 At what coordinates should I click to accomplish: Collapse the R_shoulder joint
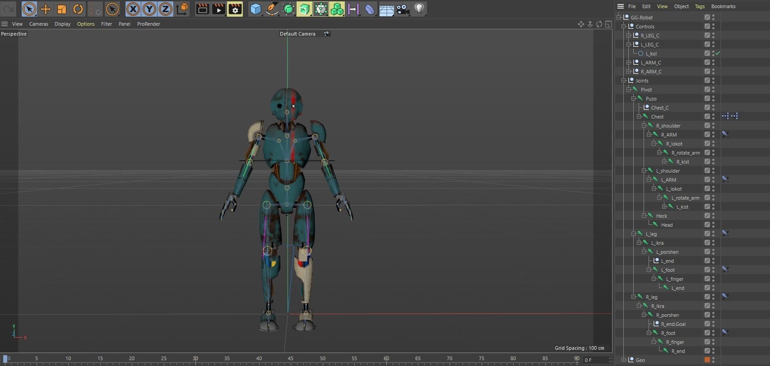tap(644, 126)
